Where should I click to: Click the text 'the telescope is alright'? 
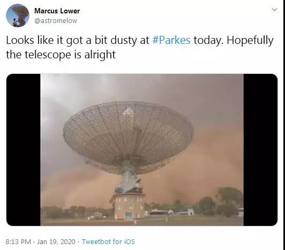coord(61,55)
